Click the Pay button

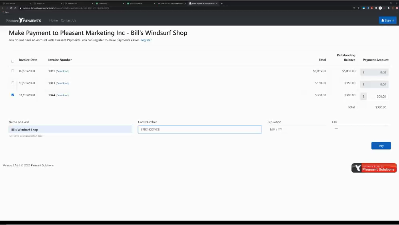tap(381, 146)
